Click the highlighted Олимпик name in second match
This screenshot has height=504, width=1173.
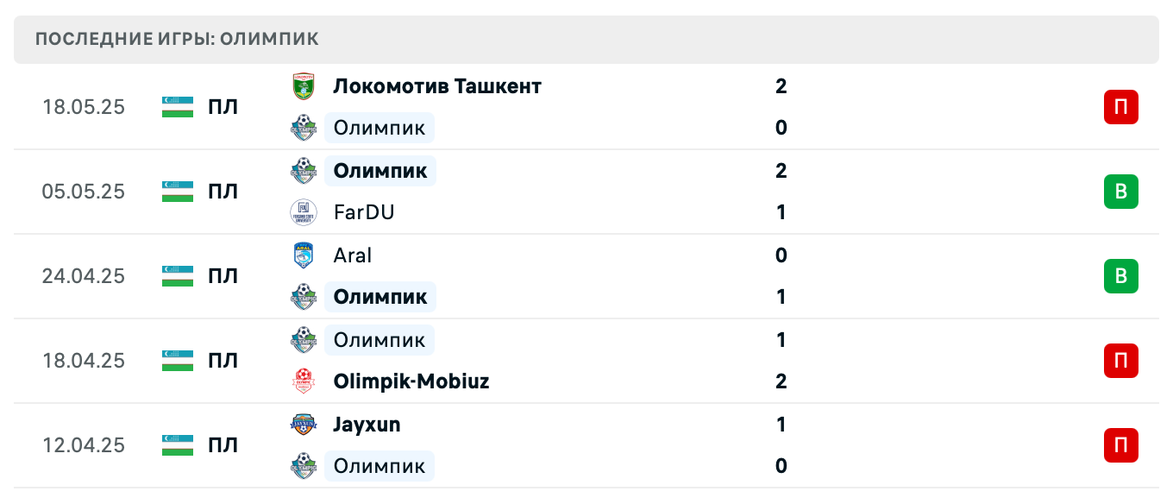click(379, 171)
